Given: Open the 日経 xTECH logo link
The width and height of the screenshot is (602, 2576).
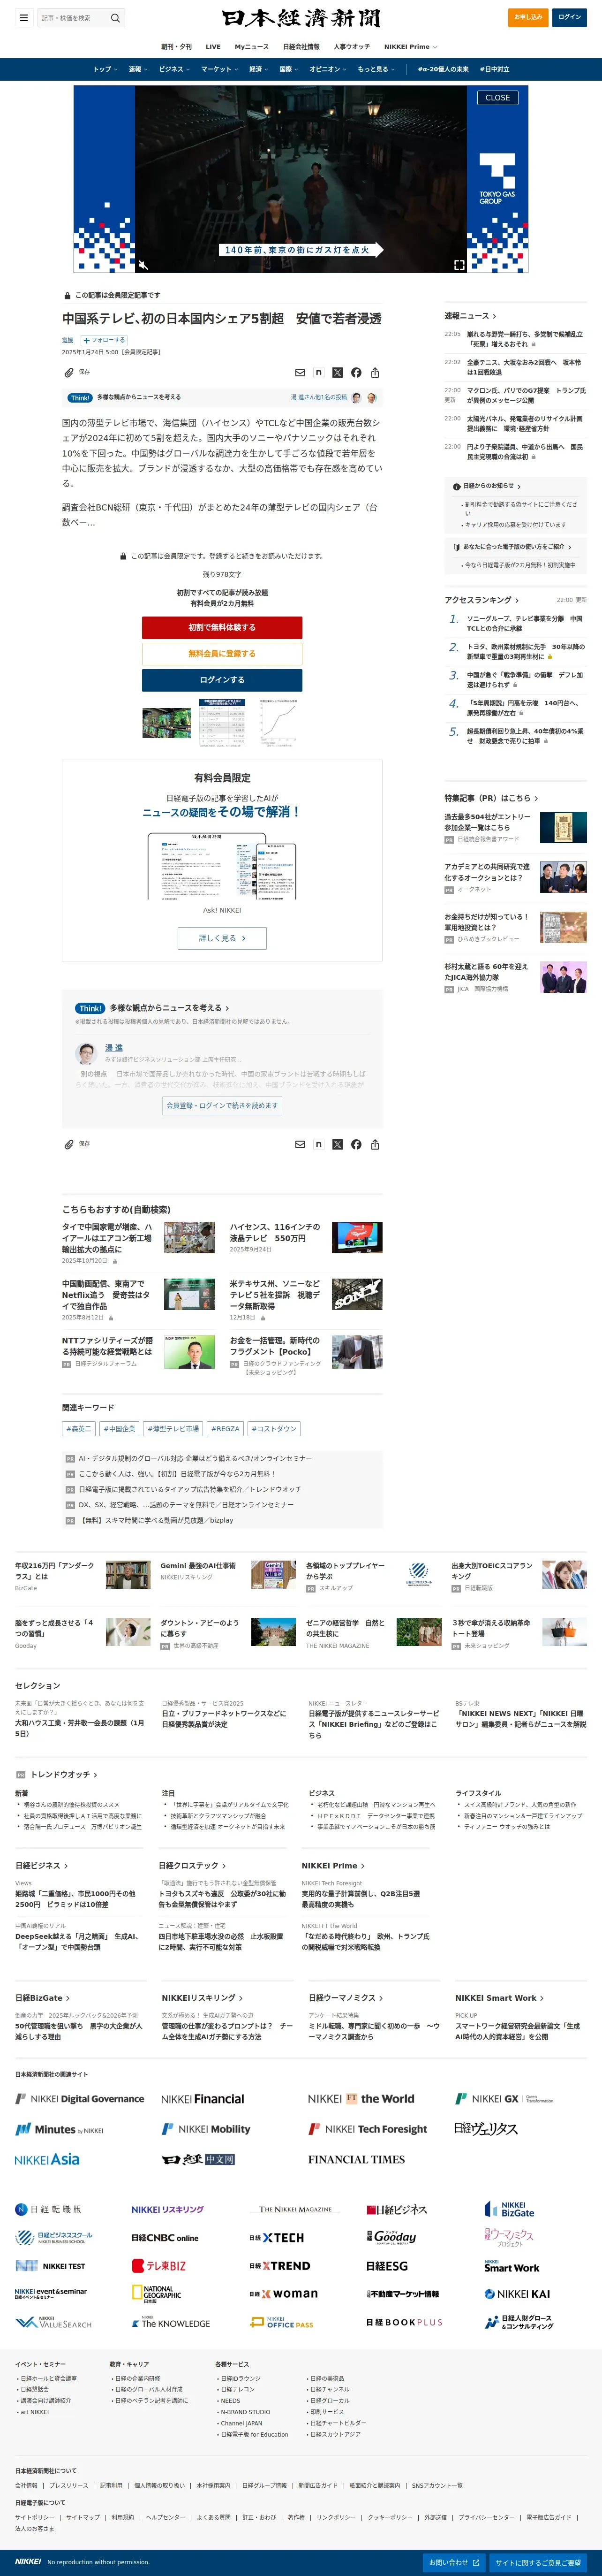Looking at the screenshot, I should pyautogui.click(x=276, y=2238).
